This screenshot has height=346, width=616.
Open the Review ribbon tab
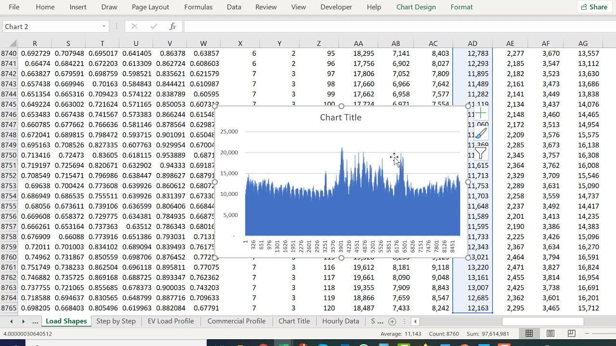[266, 7]
